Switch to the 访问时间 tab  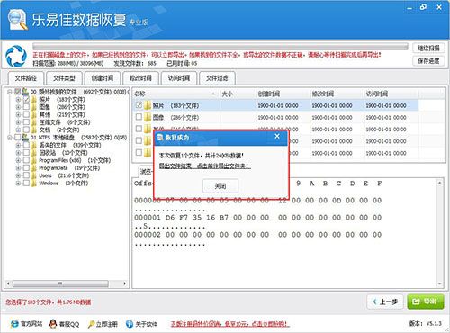[179, 78]
